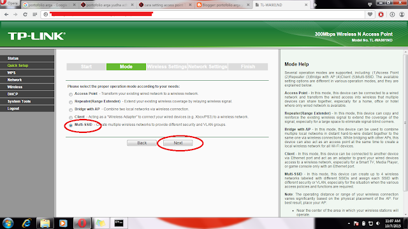Image resolution: width=408 pixels, height=229 pixels.
Task: Open sticky notes taskbar icon
Action: (101, 223)
